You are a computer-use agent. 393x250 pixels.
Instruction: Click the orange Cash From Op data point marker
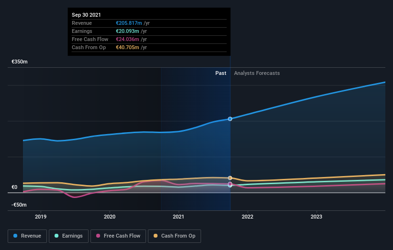tap(230, 178)
